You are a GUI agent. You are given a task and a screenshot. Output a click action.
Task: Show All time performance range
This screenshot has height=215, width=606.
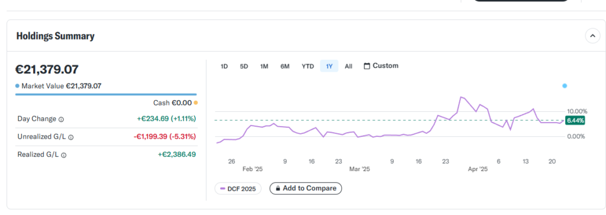point(349,66)
